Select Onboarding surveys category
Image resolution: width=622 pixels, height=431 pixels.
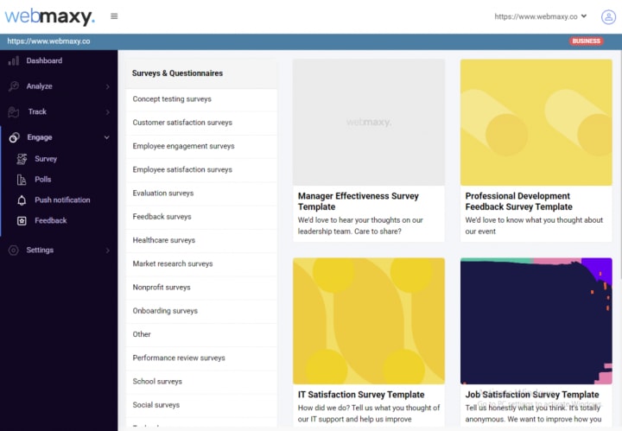(x=201, y=311)
